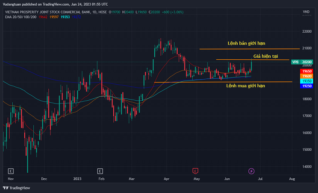Select the 'Lệnh bán giới hạn' label
This screenshot has height=193, width=318.
[246, 43]
